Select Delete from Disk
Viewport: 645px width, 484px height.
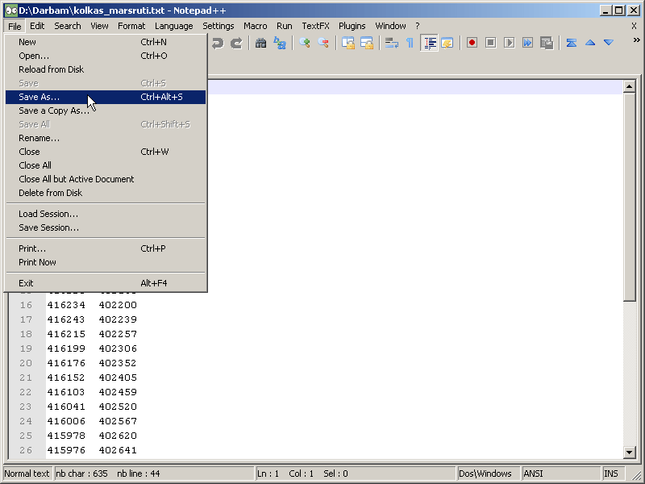click(106, 193)
